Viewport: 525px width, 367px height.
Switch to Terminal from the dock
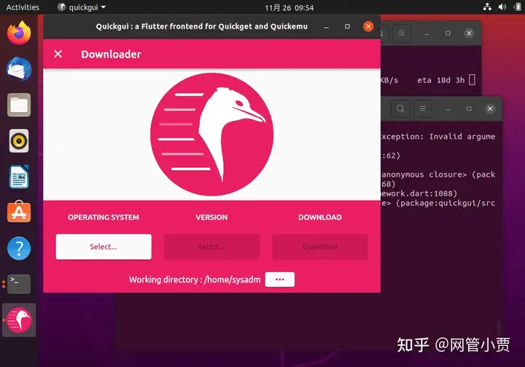[19, 285]
